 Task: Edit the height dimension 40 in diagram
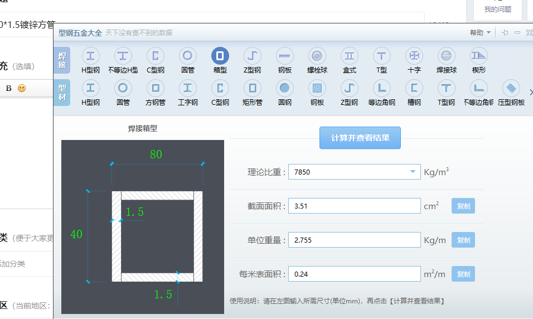coord(76,234)
